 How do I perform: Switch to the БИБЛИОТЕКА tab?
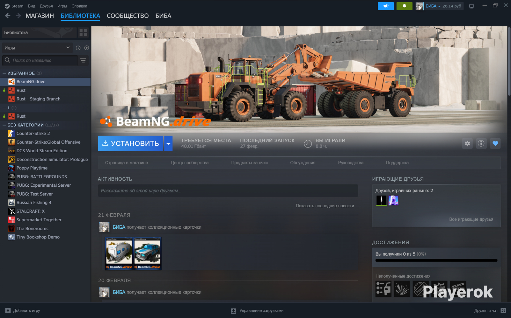click(x=80, y=16)
